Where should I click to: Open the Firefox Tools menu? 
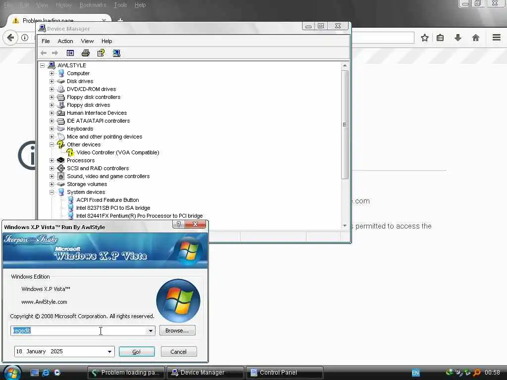tap(120, 5)
